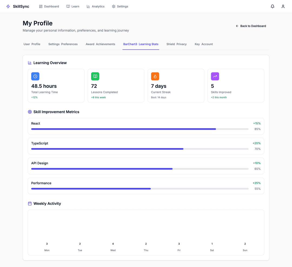This screenshot has height=267, width=292.
Task: Go to Analytics in the top navigation
Action: point(95,6)
